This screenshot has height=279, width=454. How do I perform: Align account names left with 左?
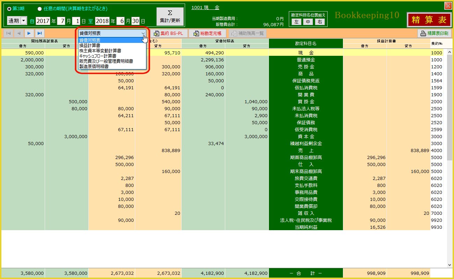pos(296,22)
